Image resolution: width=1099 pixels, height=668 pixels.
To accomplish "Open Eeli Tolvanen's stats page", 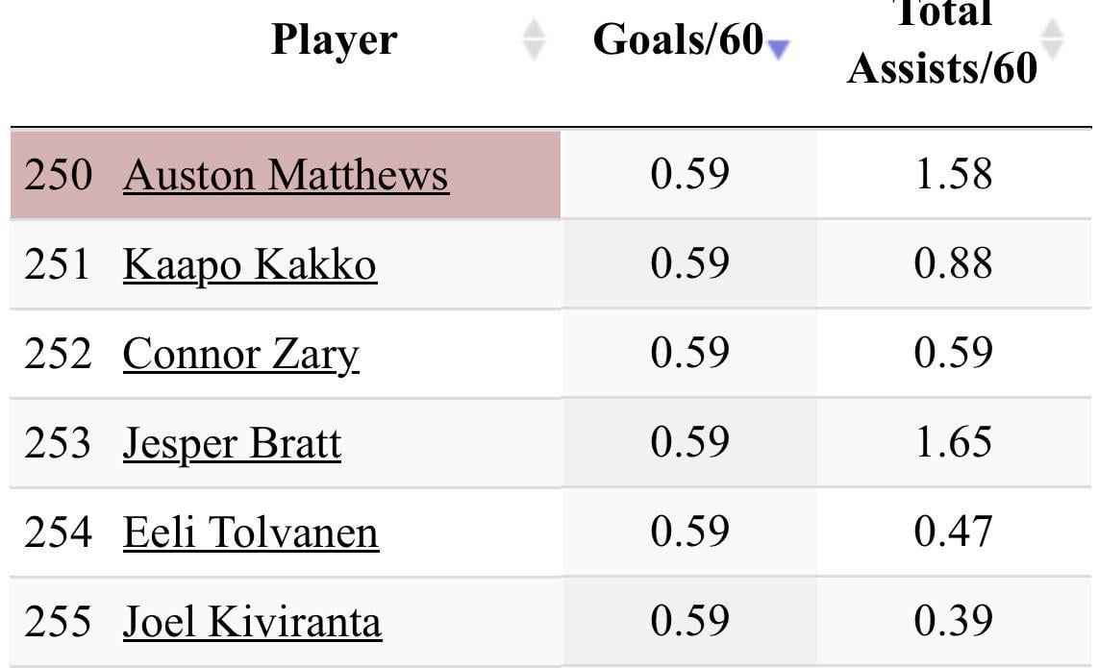I will [x=251, y=531].
